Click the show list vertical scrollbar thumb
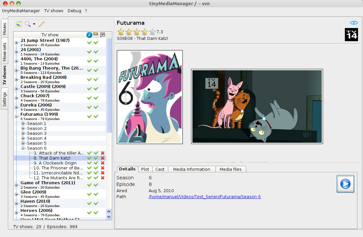This screenshot has height=237, width=363. [x=109, y=85]
